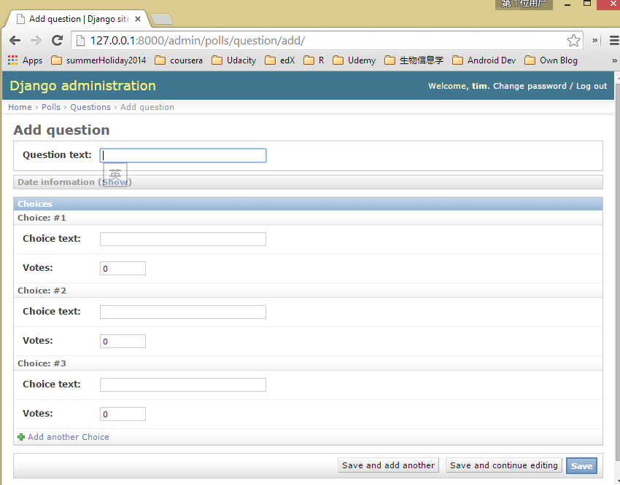Expand bookmarks bar overflow chevron
620x485 pixels.
click(x=614, y=60)
